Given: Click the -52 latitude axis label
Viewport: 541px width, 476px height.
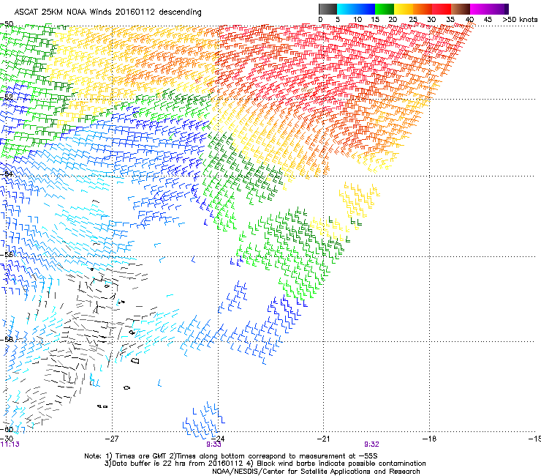Looking at the screenshot, I should [x=7, y=97].
